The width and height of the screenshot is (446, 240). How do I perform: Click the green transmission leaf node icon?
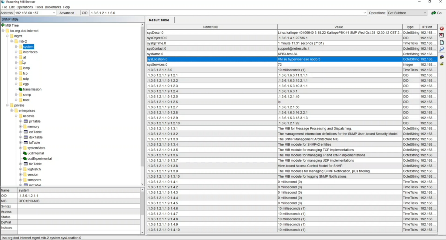(20, 89)
